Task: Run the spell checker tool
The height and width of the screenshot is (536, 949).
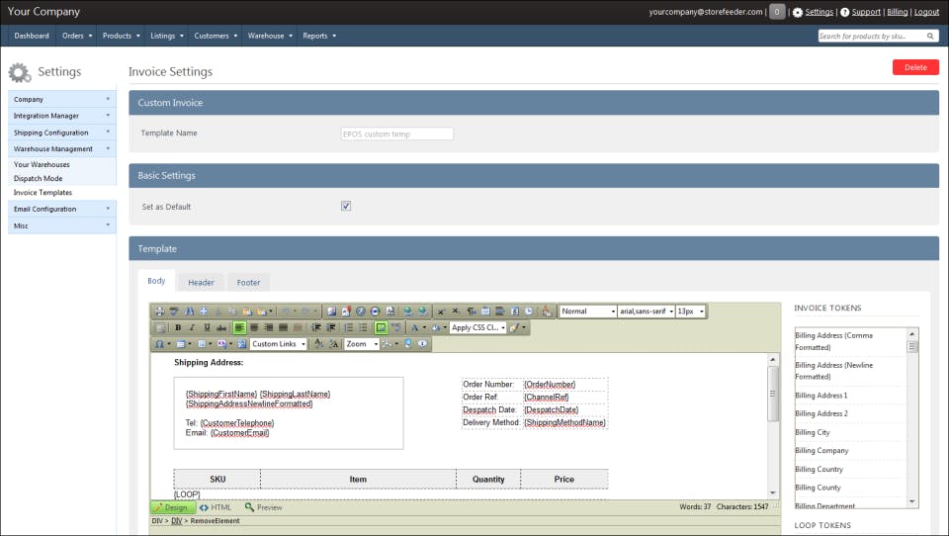Action: pos(174,312)
